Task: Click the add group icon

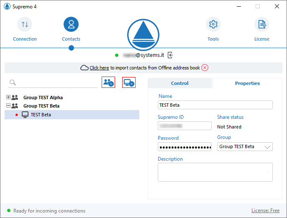Action: pos(108,82)
